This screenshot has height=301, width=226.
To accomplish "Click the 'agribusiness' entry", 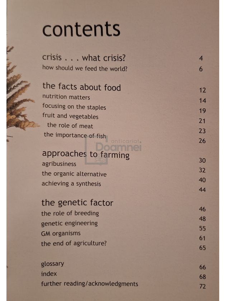I will coord(59,164).
